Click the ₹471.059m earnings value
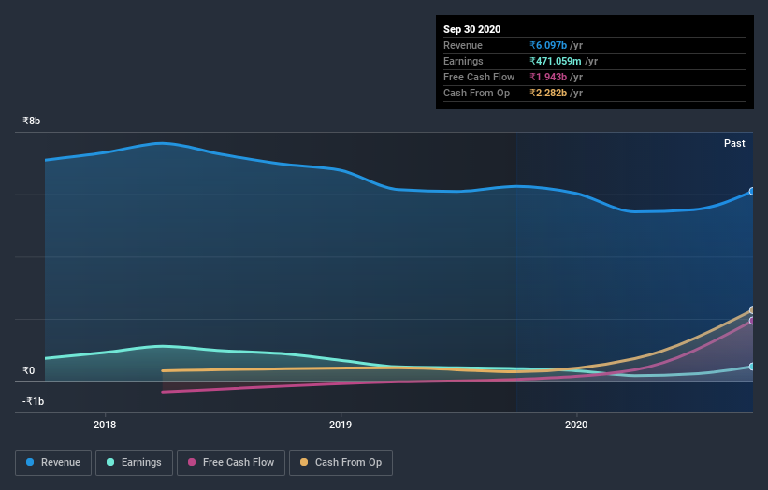Viewport: 768px width, 490px height. point(555,61)
